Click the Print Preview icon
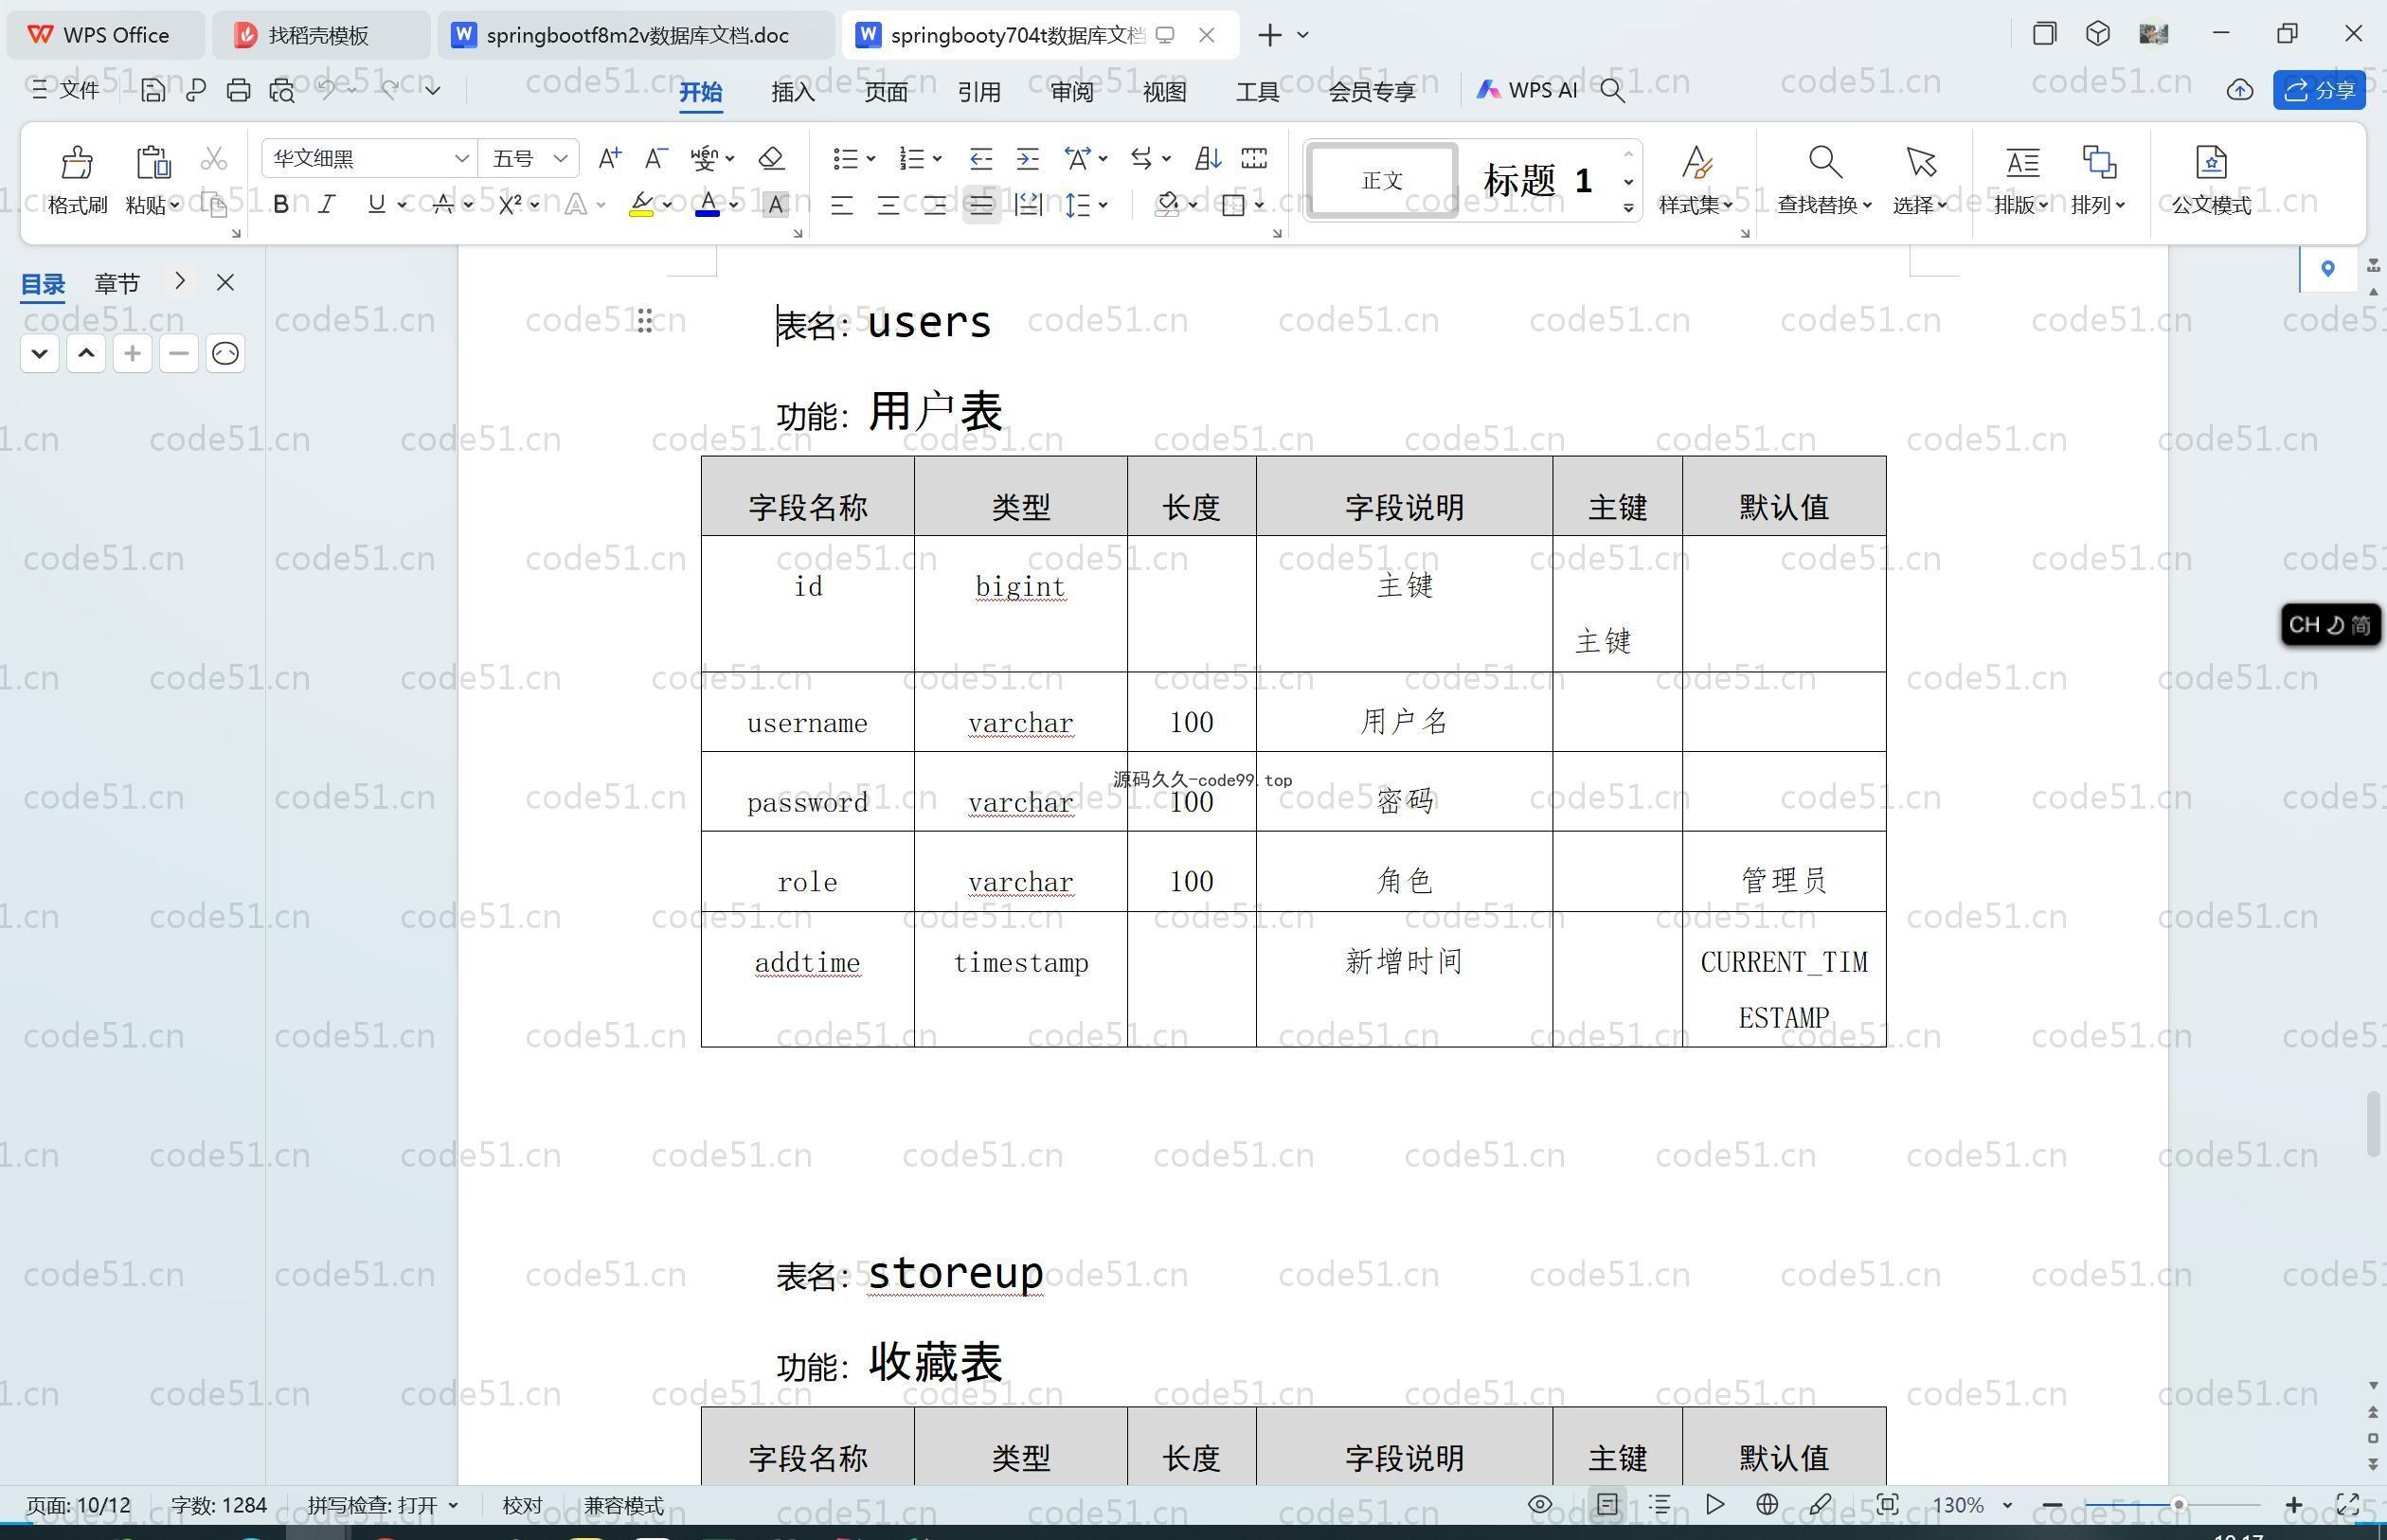Image resolution: width=2387 pixels, height=1540 pixels. pos(282,90)
